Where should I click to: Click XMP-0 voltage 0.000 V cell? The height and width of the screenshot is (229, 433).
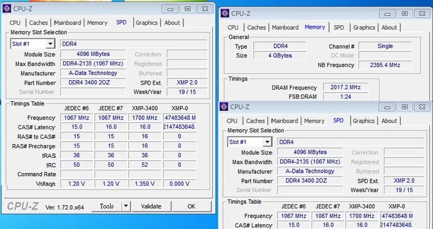click(x=180, y=184)
